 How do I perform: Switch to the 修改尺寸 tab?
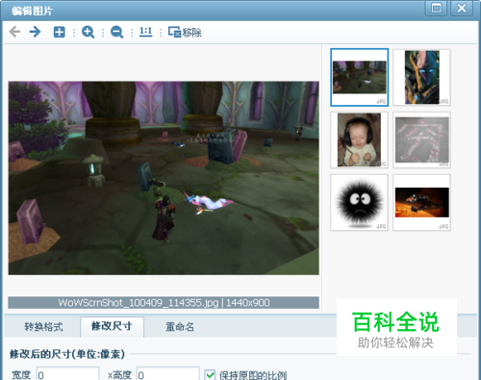112,326
